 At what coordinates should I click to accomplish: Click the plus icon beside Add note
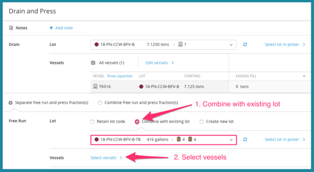coord(51,28)
